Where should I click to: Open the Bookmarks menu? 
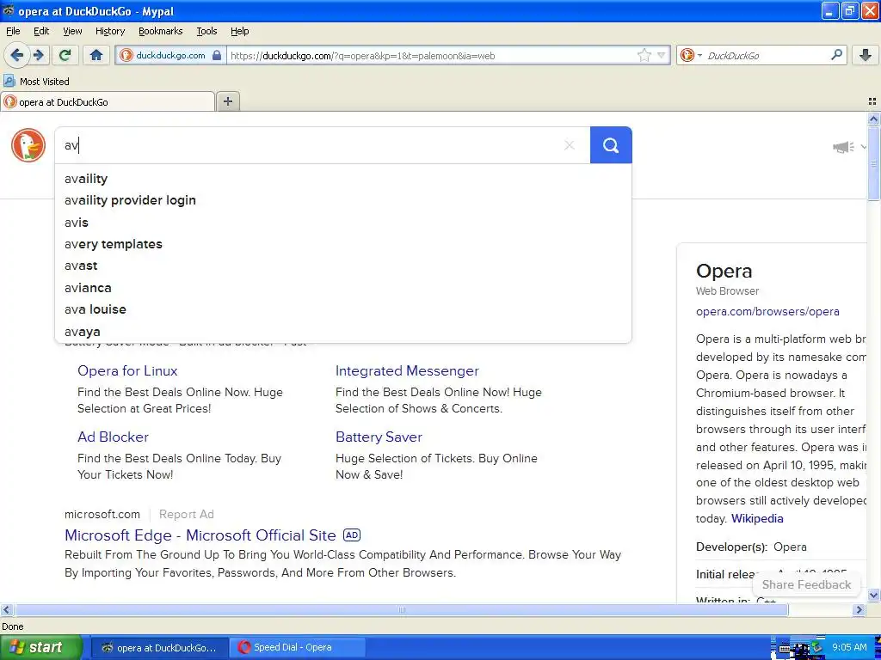pos(161,31)
